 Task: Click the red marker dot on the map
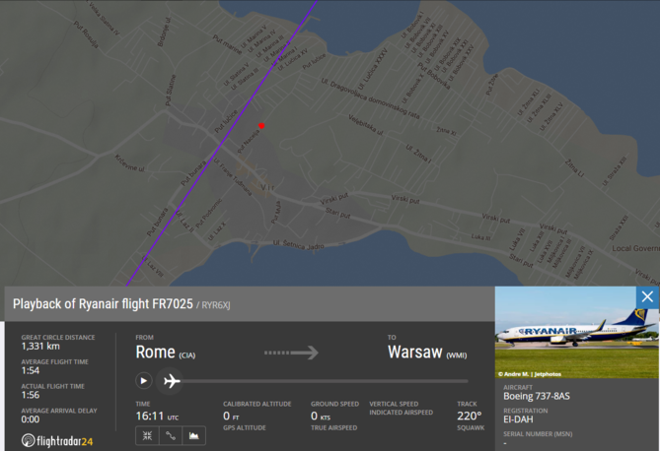(x=261, y=126)
